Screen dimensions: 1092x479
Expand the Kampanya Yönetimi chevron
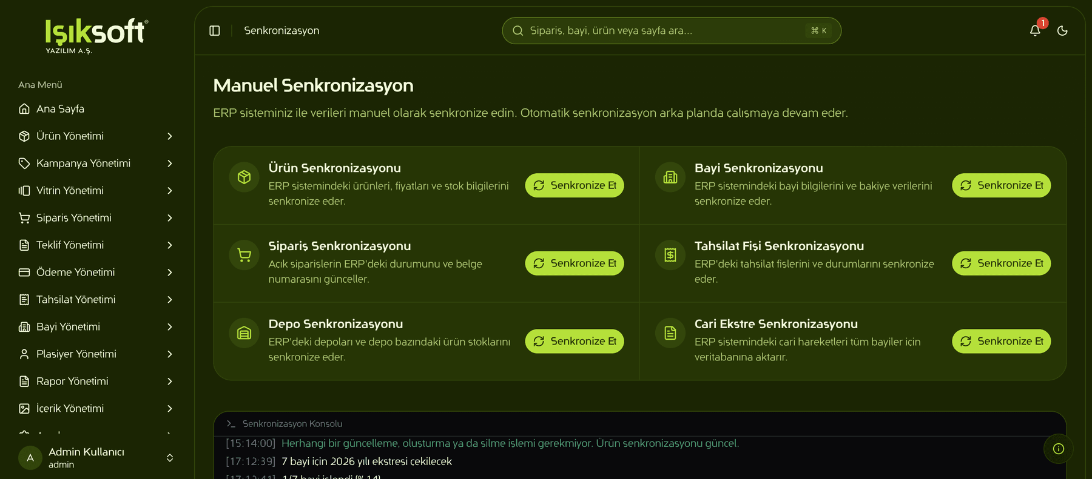pyautogui.click(x=170, y=164)
